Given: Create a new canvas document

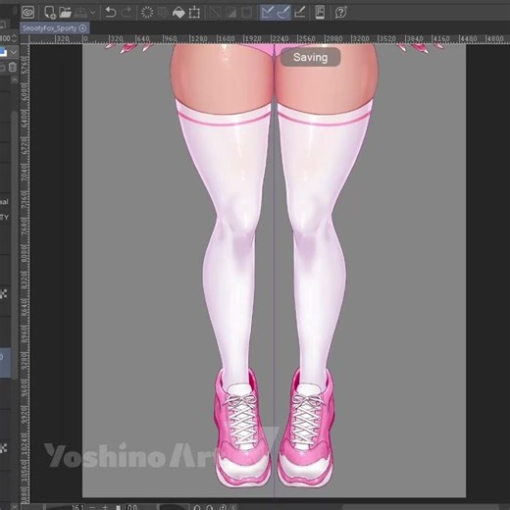Looking at the screenshot, I should [x=50, y=13].
